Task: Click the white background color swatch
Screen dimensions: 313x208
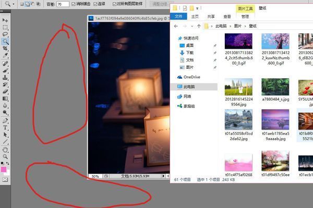Action: click(8, 173)
